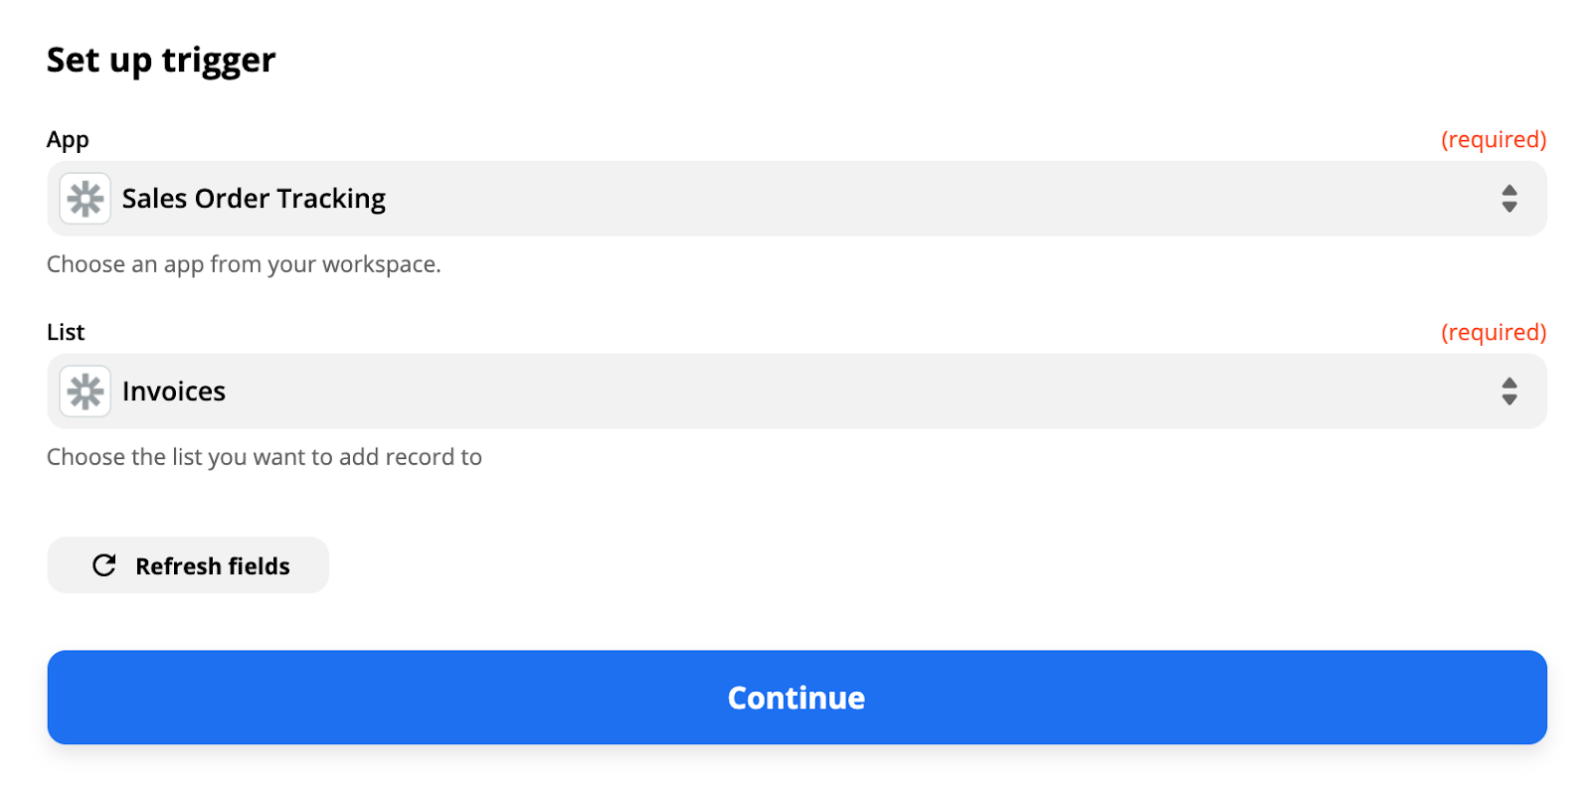The image size is (1591, 790).
Task: Click the List field label
Action: (66, 332)
